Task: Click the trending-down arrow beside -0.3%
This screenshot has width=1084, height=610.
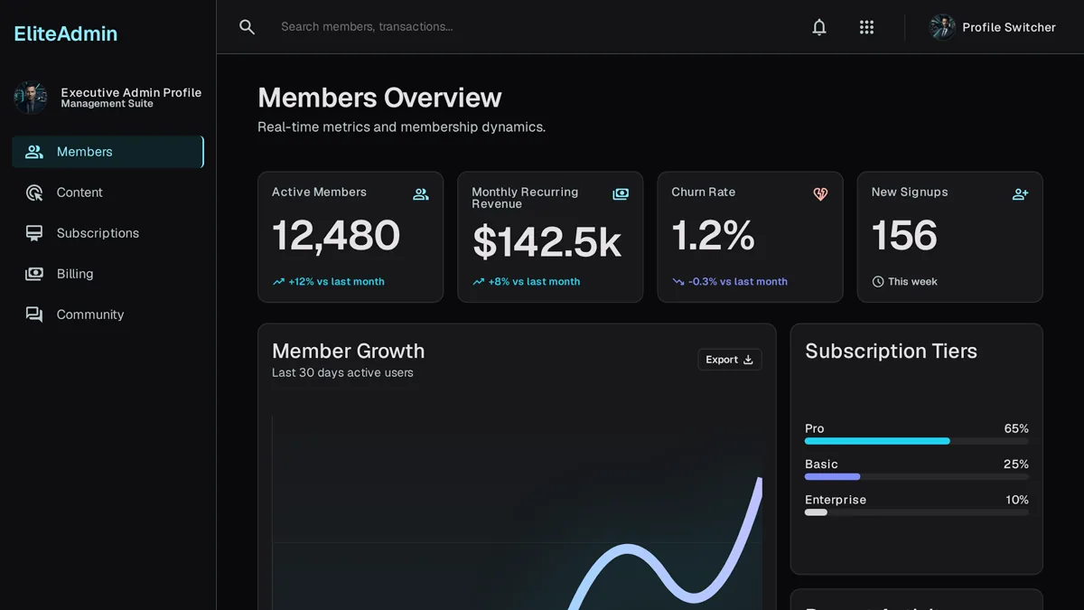Action: tap(677, 282)
